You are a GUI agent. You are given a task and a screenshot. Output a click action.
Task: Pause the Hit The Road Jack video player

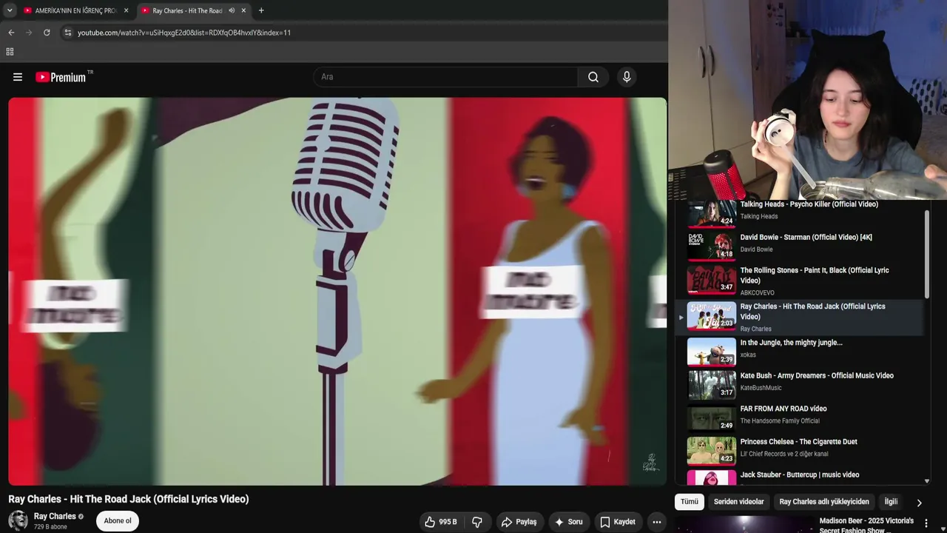(x=337, y=292)
